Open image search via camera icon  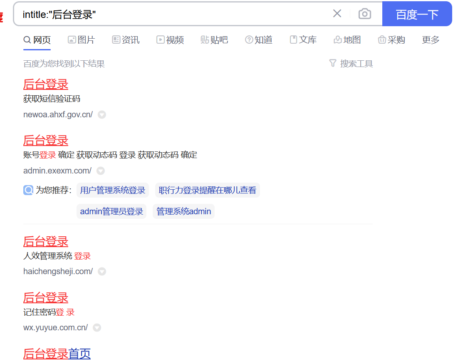[365, 14]
